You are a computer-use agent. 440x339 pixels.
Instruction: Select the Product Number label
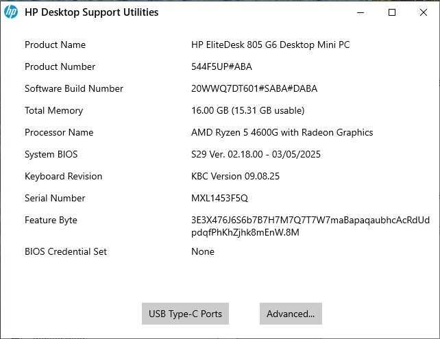(60, 66)
